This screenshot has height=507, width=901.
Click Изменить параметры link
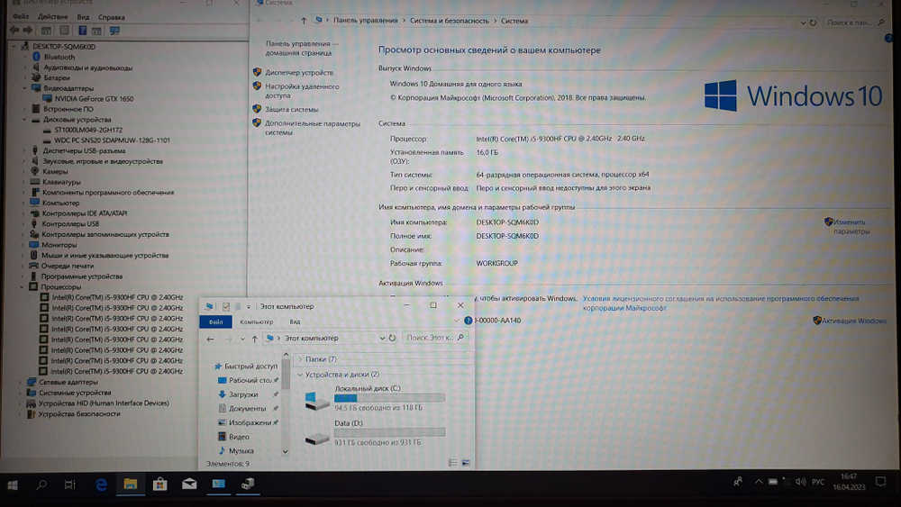(851, 226)
